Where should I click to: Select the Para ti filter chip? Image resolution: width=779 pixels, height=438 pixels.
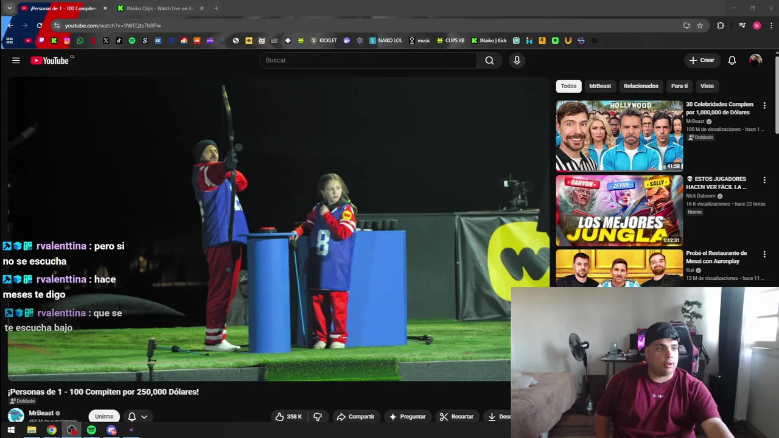coord(679,86)
